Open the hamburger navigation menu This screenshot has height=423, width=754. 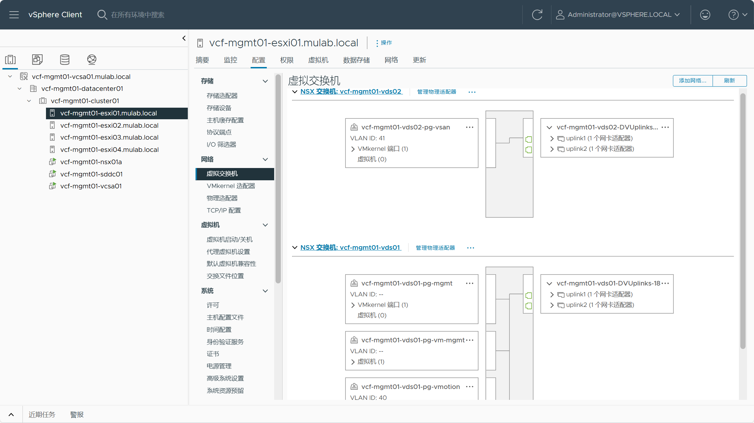click(14, 15)
